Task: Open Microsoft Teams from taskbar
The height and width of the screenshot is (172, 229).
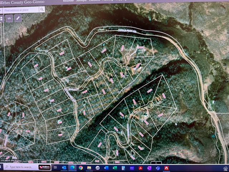Action: click(157, 168)
